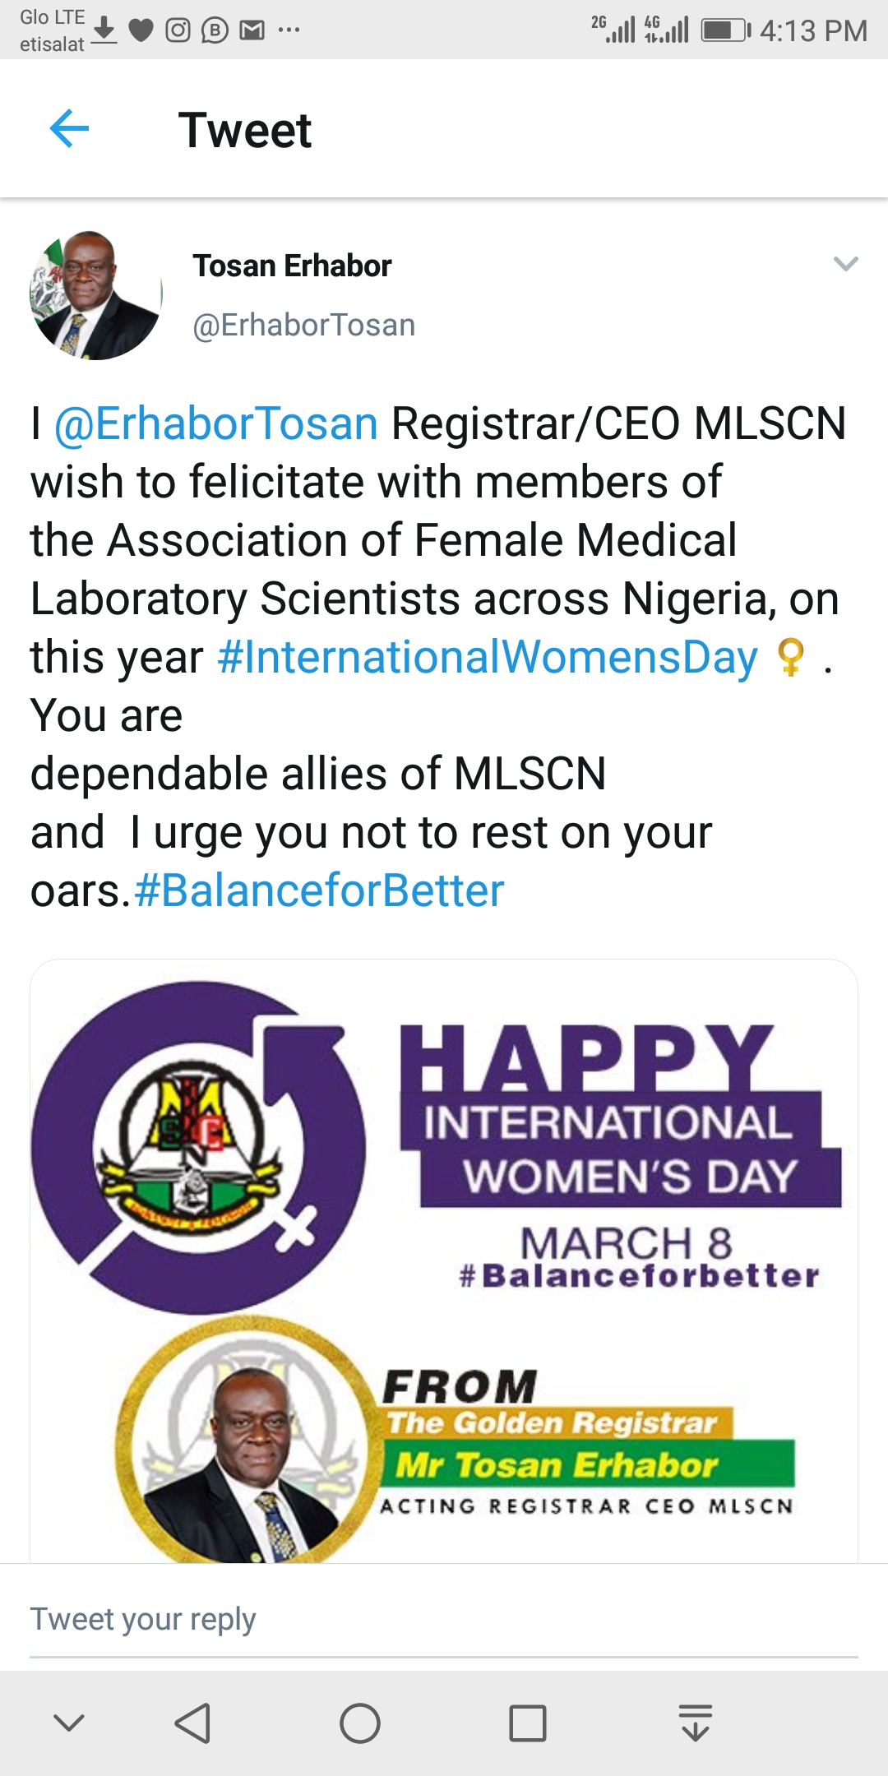Image resolution: width=888 pixels, height=1776 pixels.
Task: Tap the download notification icon in the status bar
Action: pyautogui.click(x=104, y=30)
